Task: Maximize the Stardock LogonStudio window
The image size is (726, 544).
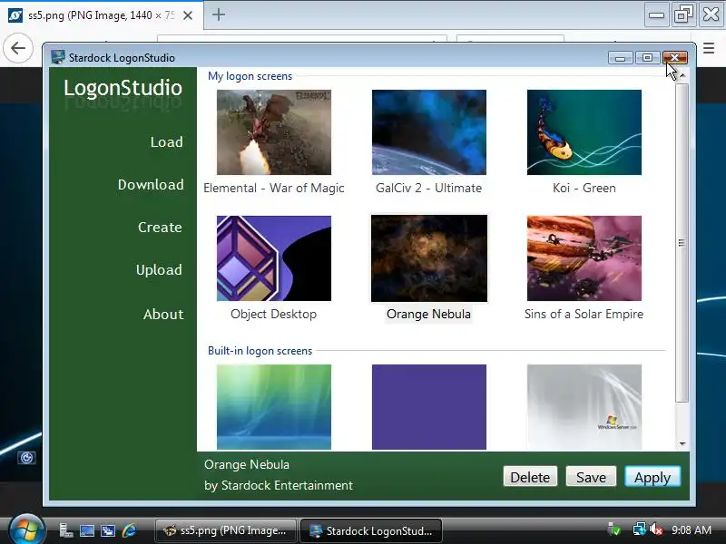Action: 647,57
